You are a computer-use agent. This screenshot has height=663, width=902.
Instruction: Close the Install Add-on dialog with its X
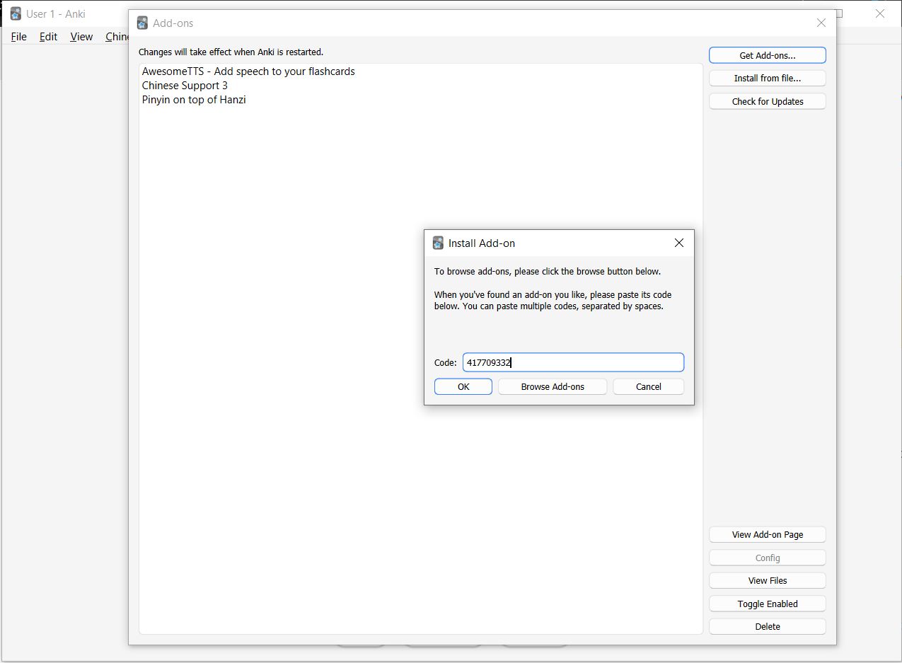tap(679, 243)
